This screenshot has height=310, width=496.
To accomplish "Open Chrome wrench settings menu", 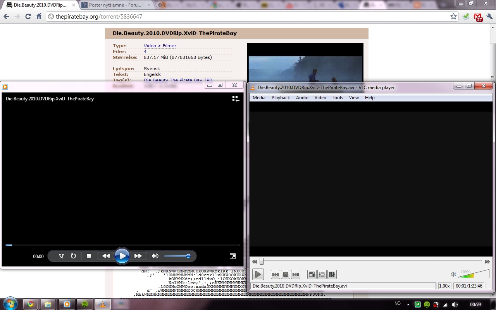I will (x=489, y=17).
